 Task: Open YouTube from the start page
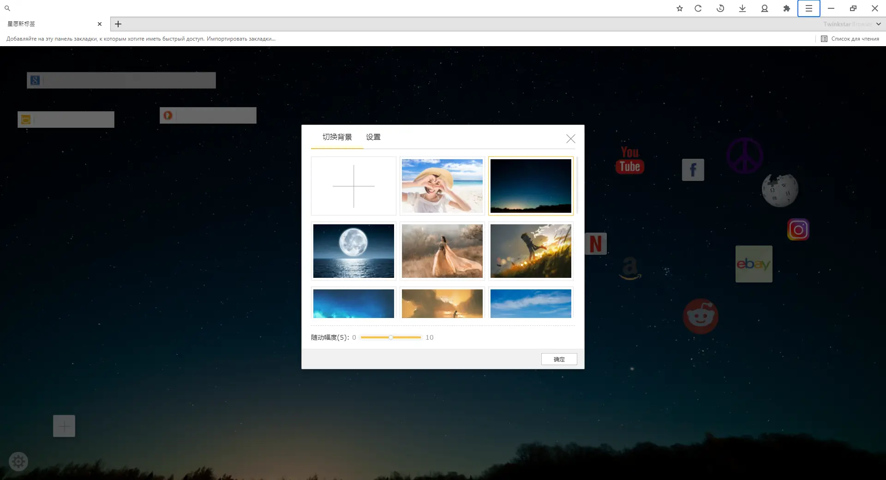(629, 159)
